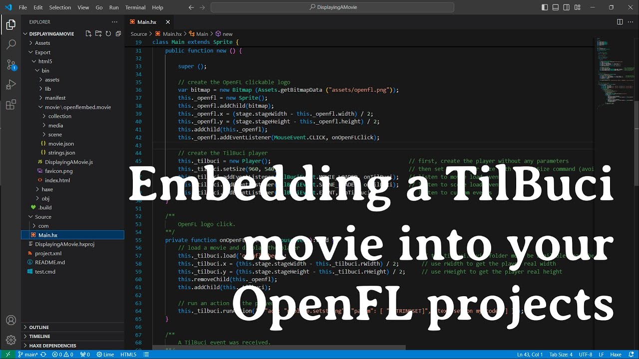Click main branch indicator in status bar
This screenshot has width=639, height=359.
28,355
